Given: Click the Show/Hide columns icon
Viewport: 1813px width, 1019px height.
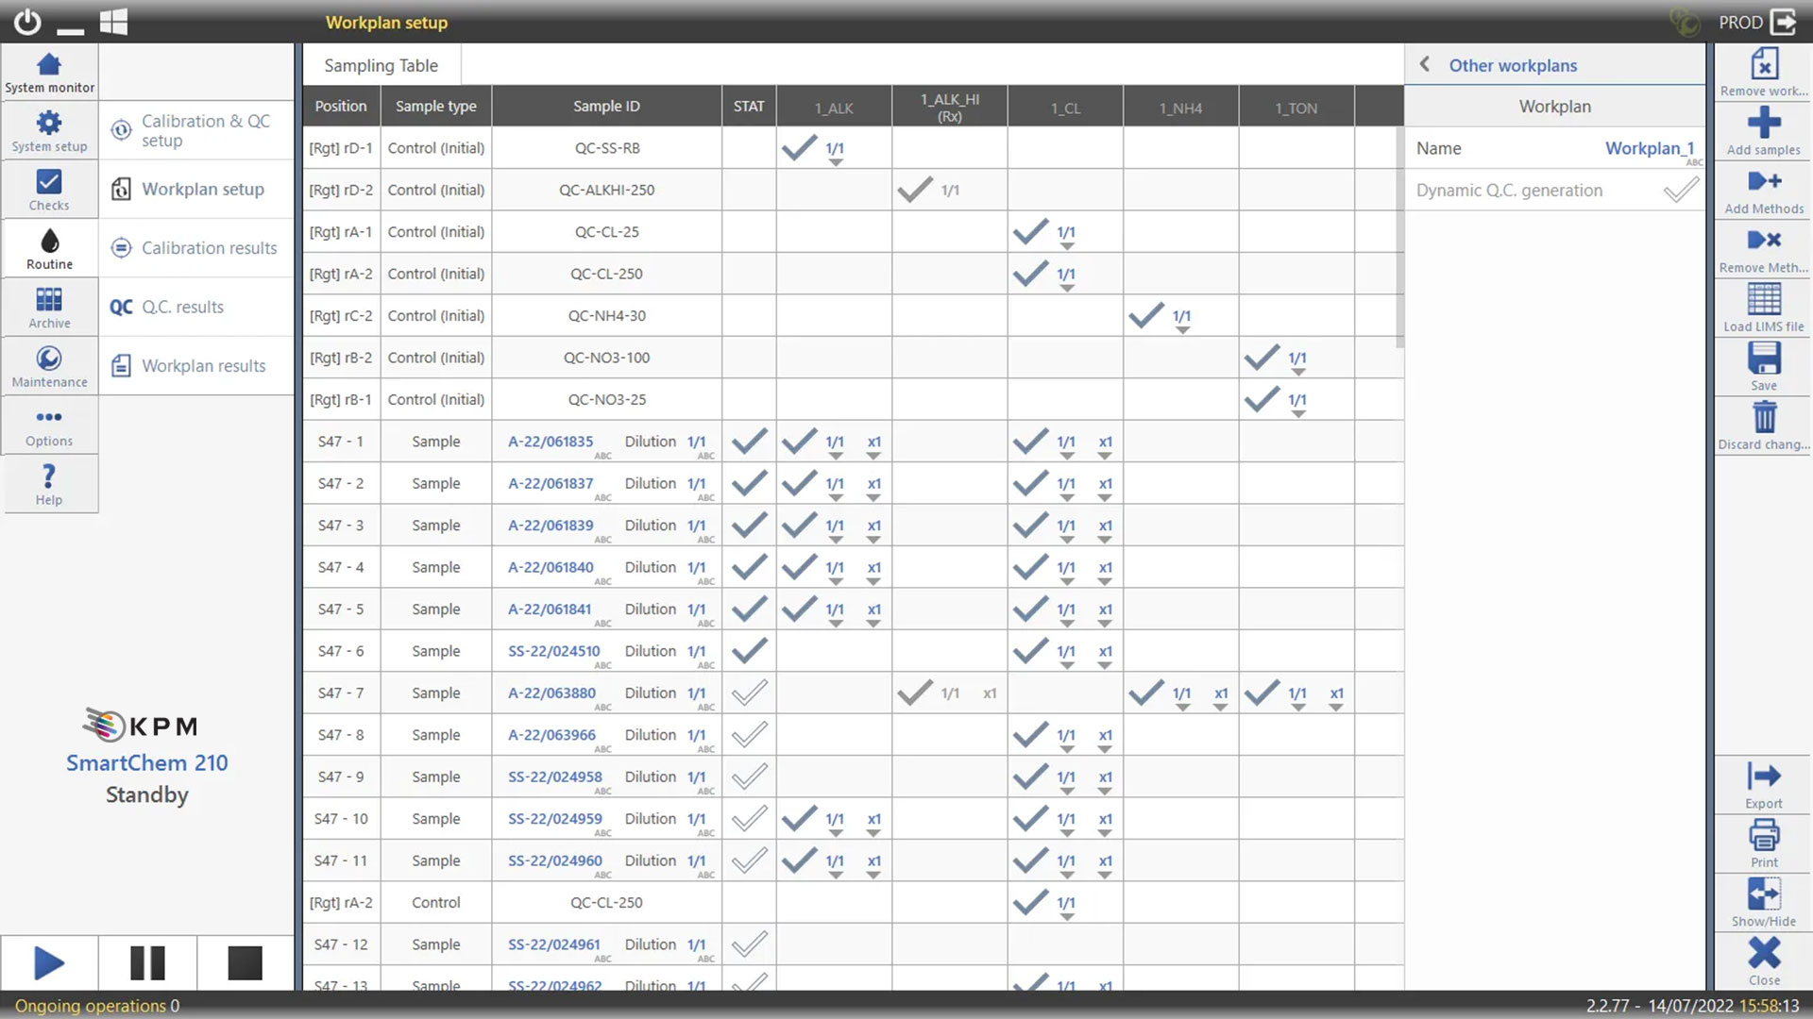Looking at the screenshot, I should pyautogui.click(x=1763, y=894).
